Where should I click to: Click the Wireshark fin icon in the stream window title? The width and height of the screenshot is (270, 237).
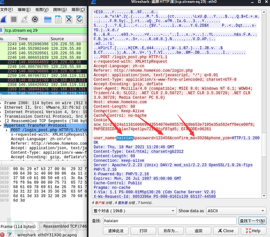click(x=94, y=2)
